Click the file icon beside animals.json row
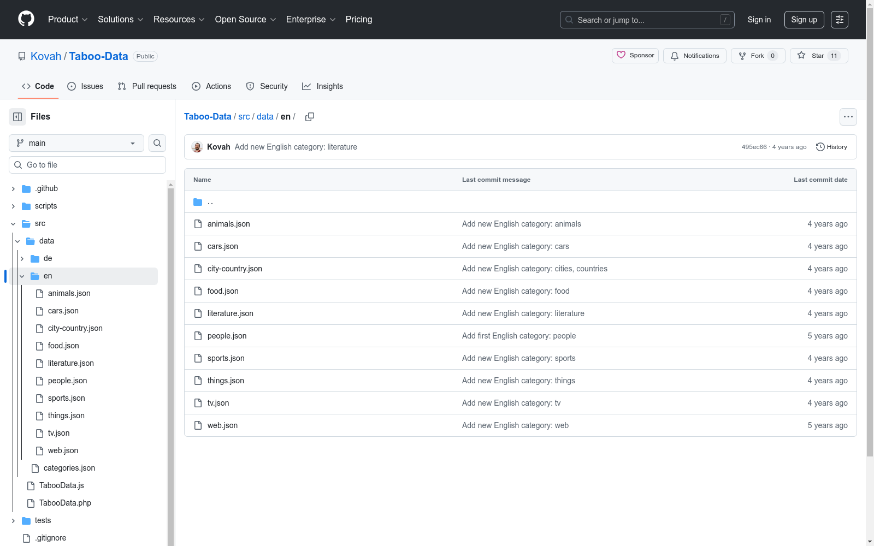874x546 pixels. pos(198,224)
